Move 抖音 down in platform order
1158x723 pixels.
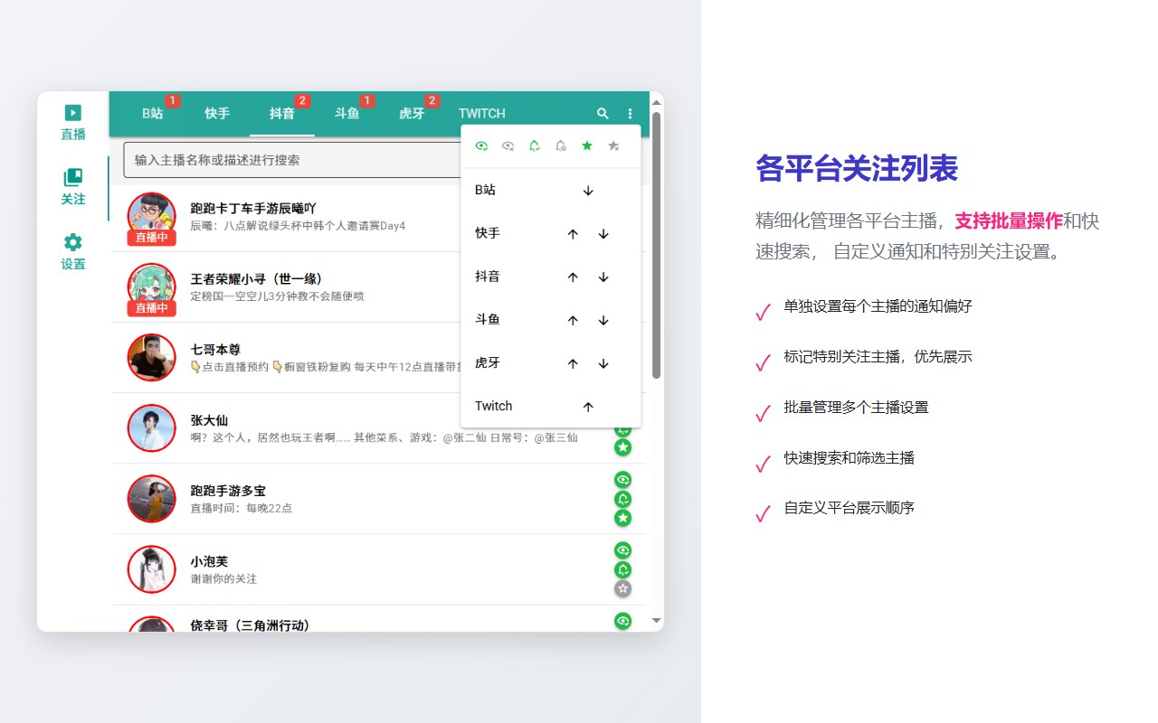(603, 277)
